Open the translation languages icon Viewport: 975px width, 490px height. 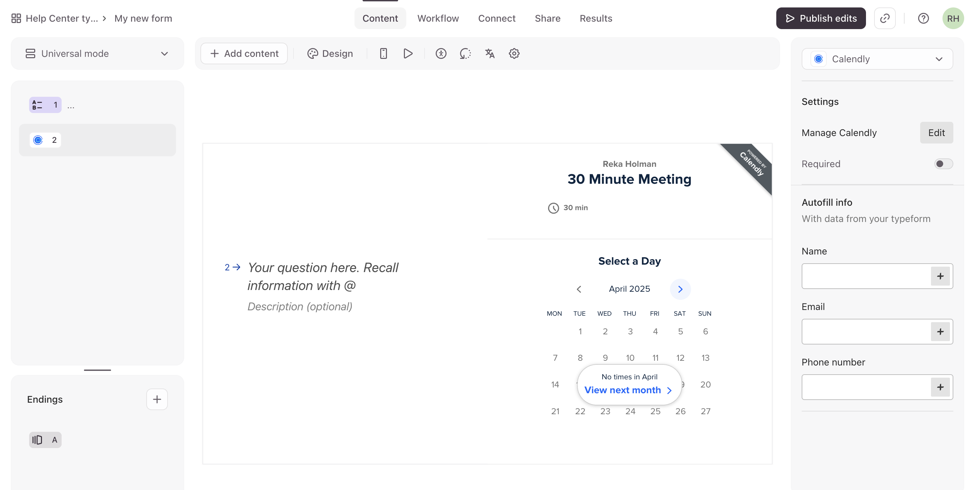click(490, 53)
